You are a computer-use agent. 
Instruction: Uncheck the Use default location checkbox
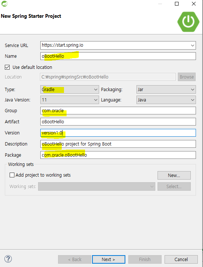click(7, 67)
